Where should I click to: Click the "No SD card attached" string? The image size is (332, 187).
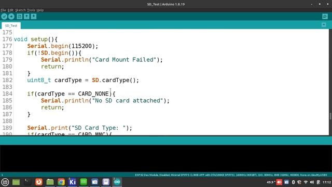coord(128,100)
